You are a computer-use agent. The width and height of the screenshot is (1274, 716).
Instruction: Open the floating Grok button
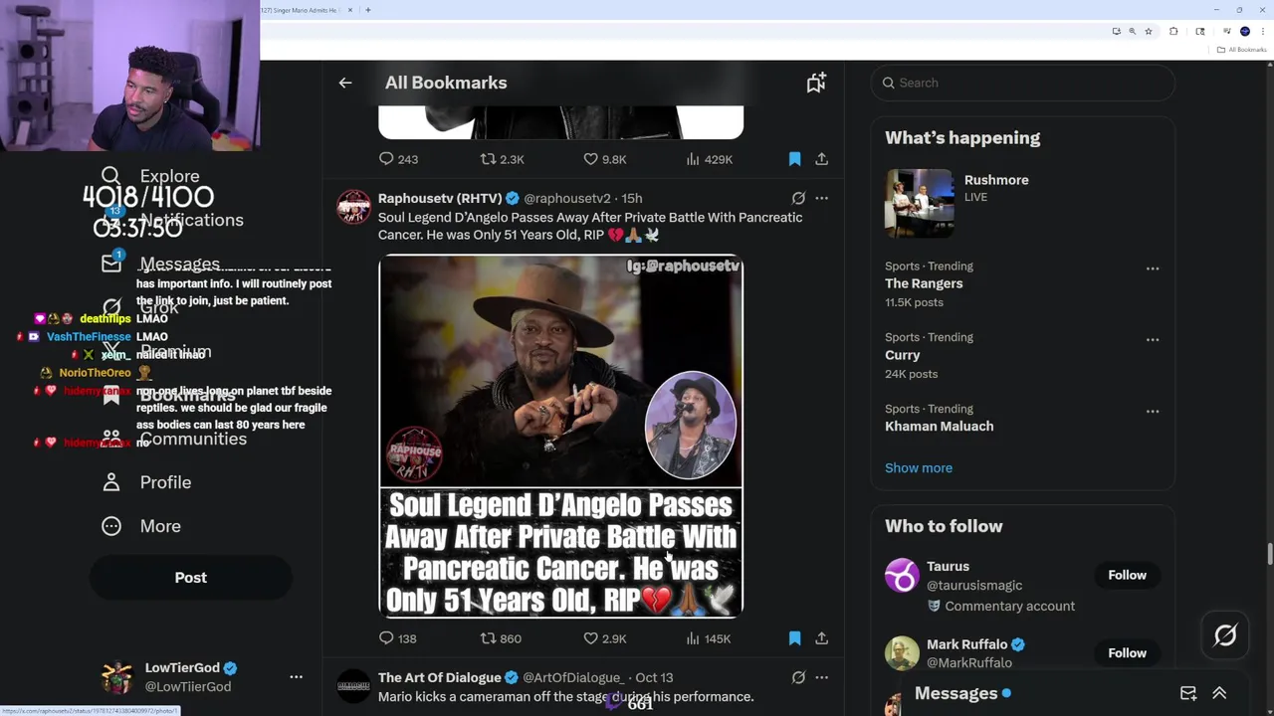pyautogui.click(x=1225, y=635)
